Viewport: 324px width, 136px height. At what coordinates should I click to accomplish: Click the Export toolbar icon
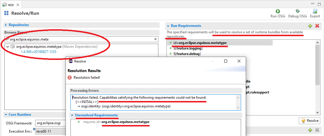(x=315, y=11)
